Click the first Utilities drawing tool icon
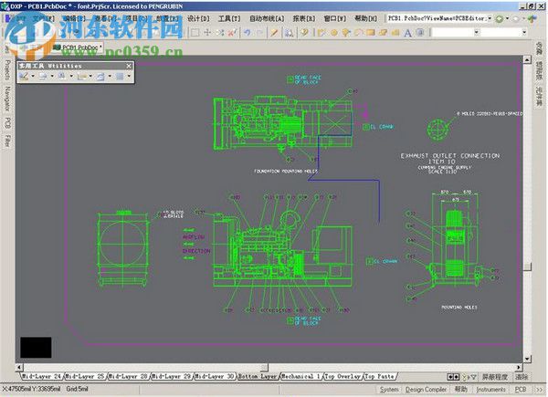The image size is (548, 397). pyautogui.click(x=25, y=77)
